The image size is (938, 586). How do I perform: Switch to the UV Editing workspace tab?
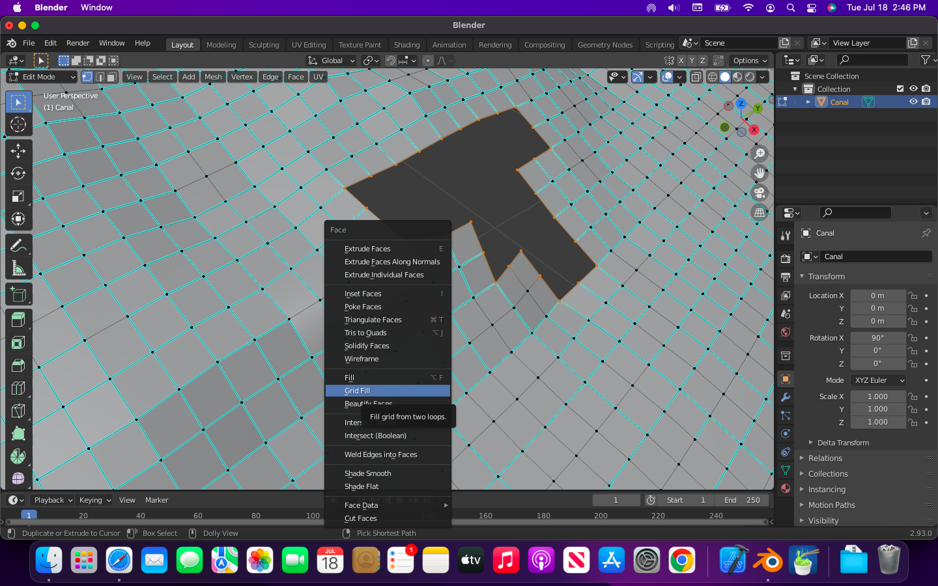click(309, 45)
